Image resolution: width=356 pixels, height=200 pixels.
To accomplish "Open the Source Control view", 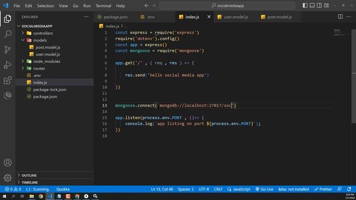I will click(7, 49).
